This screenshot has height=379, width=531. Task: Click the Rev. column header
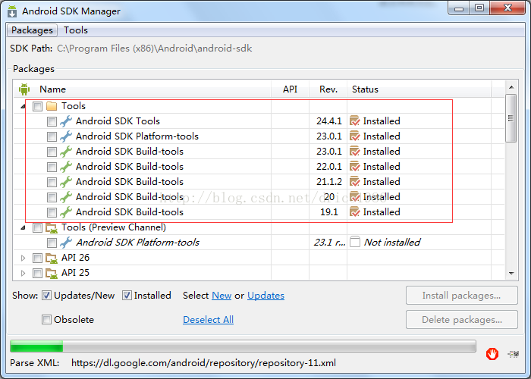click(328, 89)
